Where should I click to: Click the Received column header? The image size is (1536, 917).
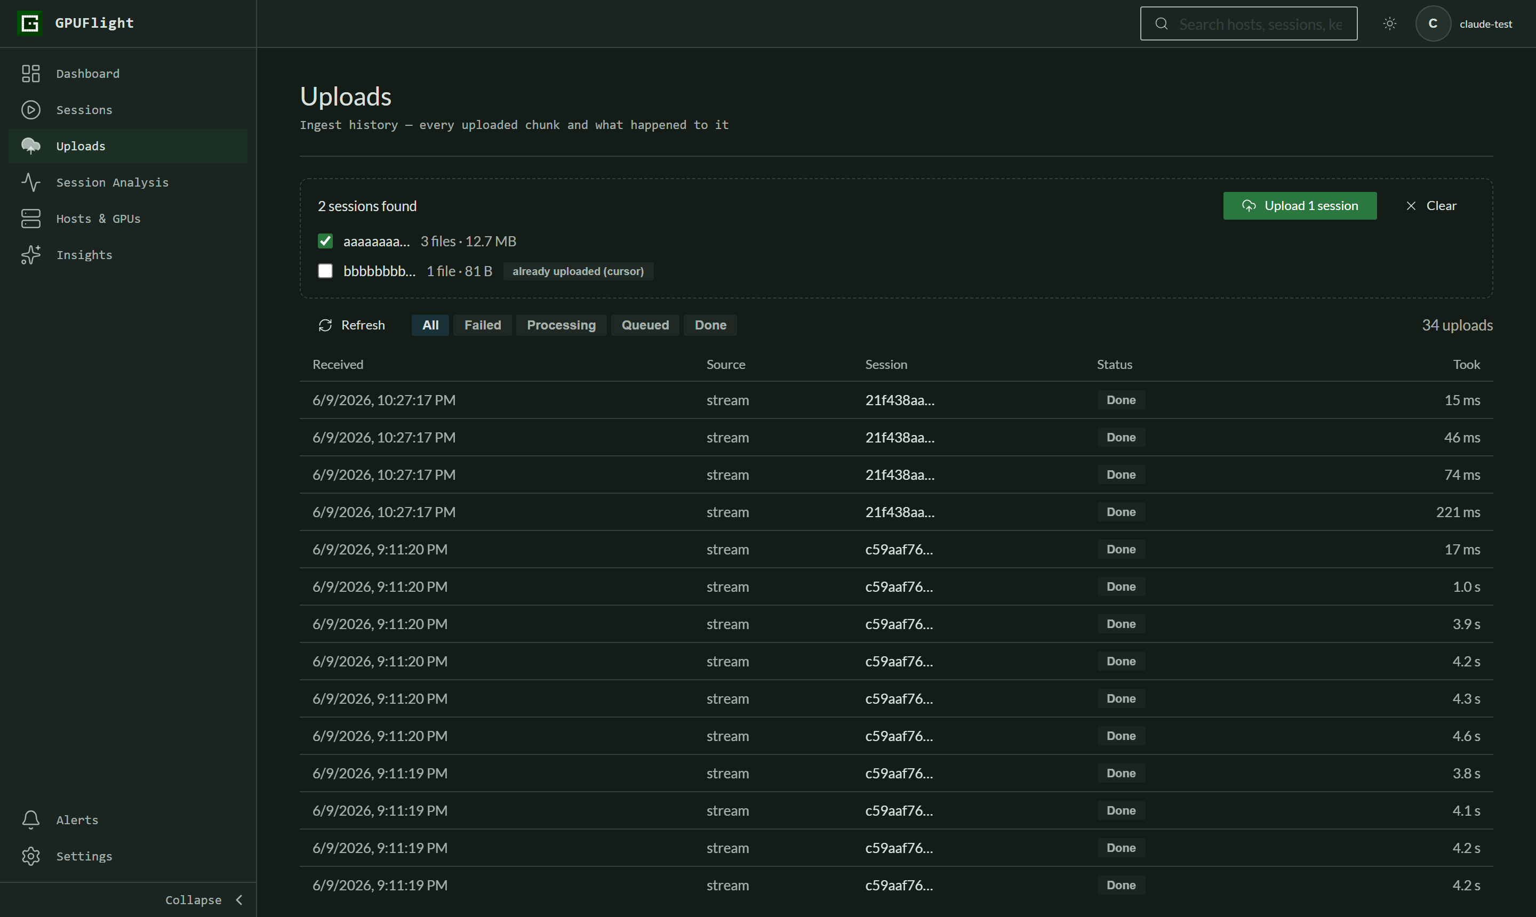pyautogui.click(x=338, y=365)
